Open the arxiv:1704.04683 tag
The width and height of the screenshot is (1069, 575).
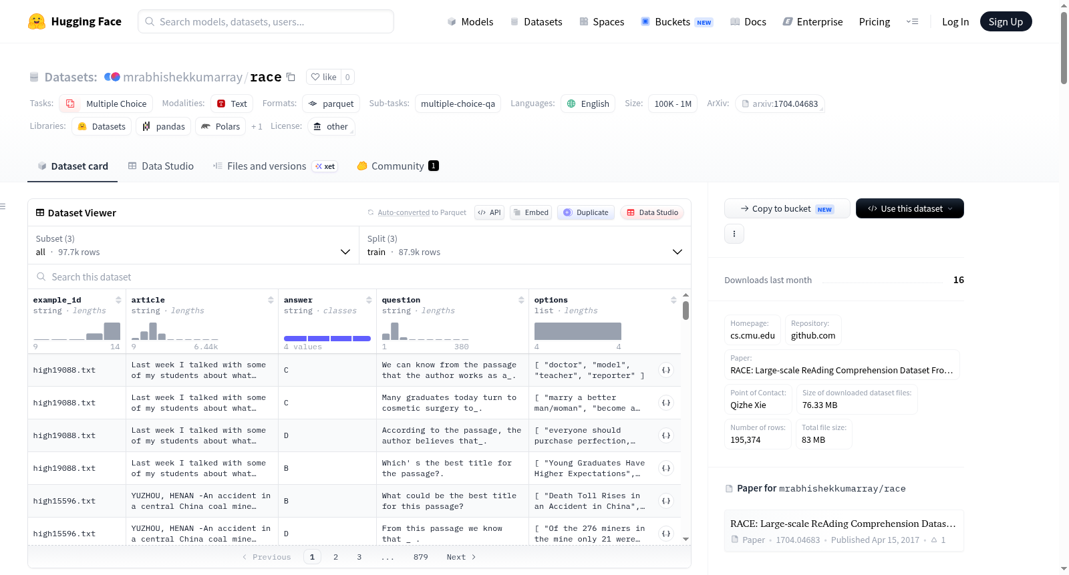point(780,104)
